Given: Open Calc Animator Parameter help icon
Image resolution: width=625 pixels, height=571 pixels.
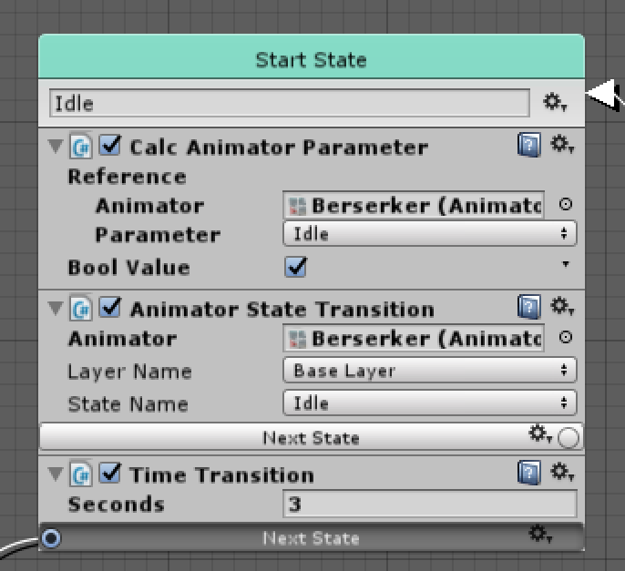Looking at the screenshot, I should pos(529,146).
